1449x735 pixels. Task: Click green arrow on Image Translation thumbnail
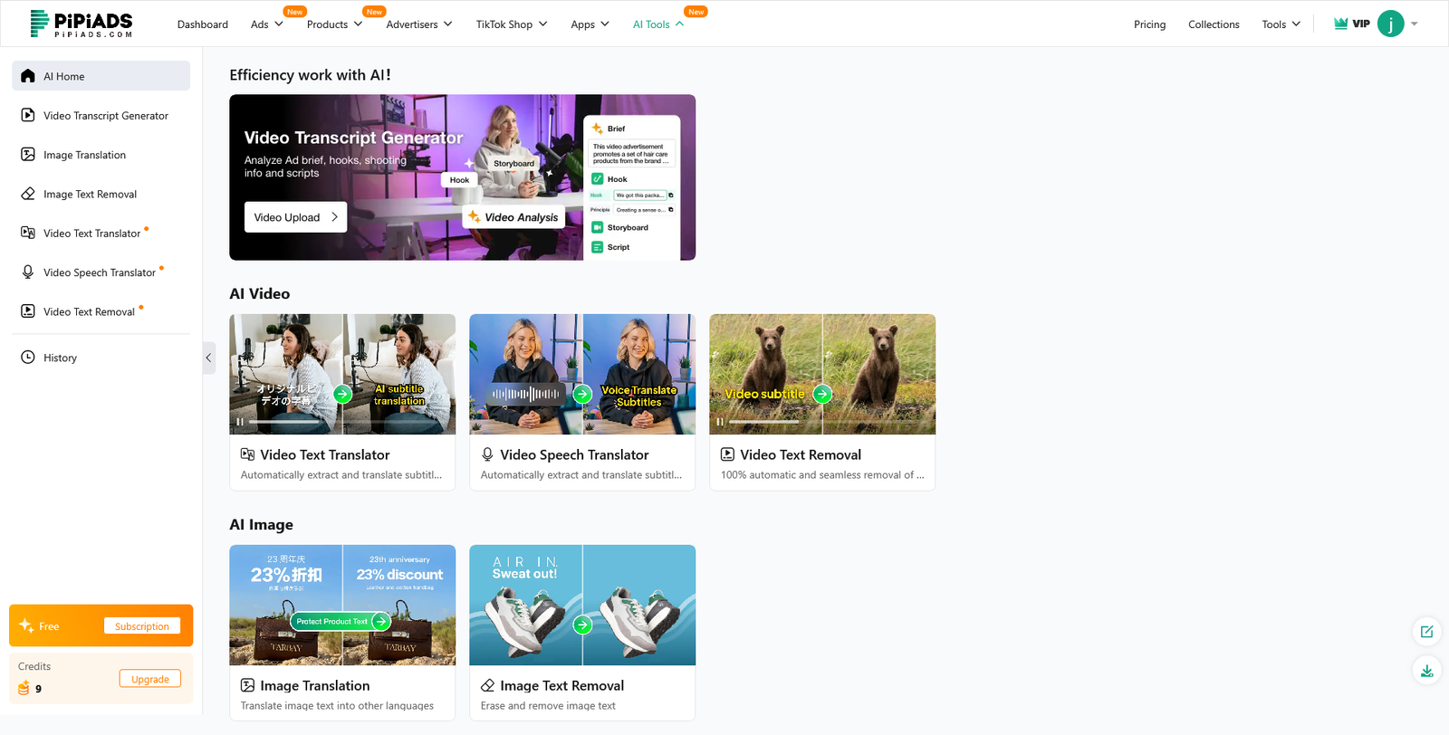pos(381,621)
